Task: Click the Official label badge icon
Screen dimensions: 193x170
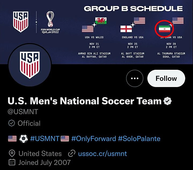Action: [x=12, y=123]
